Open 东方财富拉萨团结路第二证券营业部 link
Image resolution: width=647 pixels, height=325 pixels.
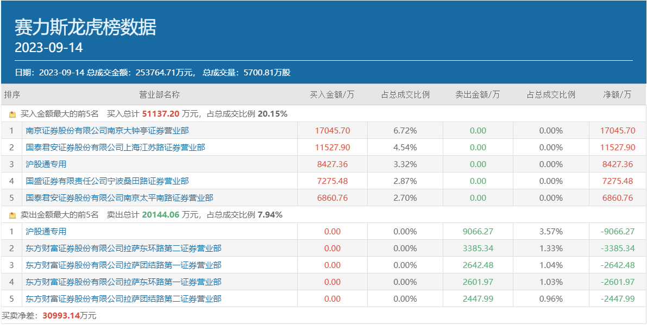pos(123,299)
